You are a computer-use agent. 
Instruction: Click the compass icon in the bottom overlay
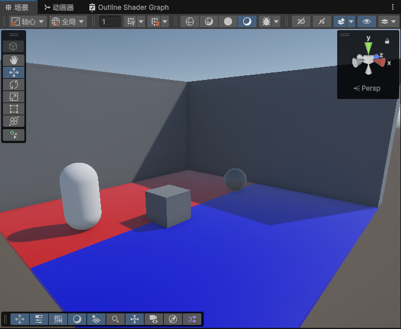point(173,319)
